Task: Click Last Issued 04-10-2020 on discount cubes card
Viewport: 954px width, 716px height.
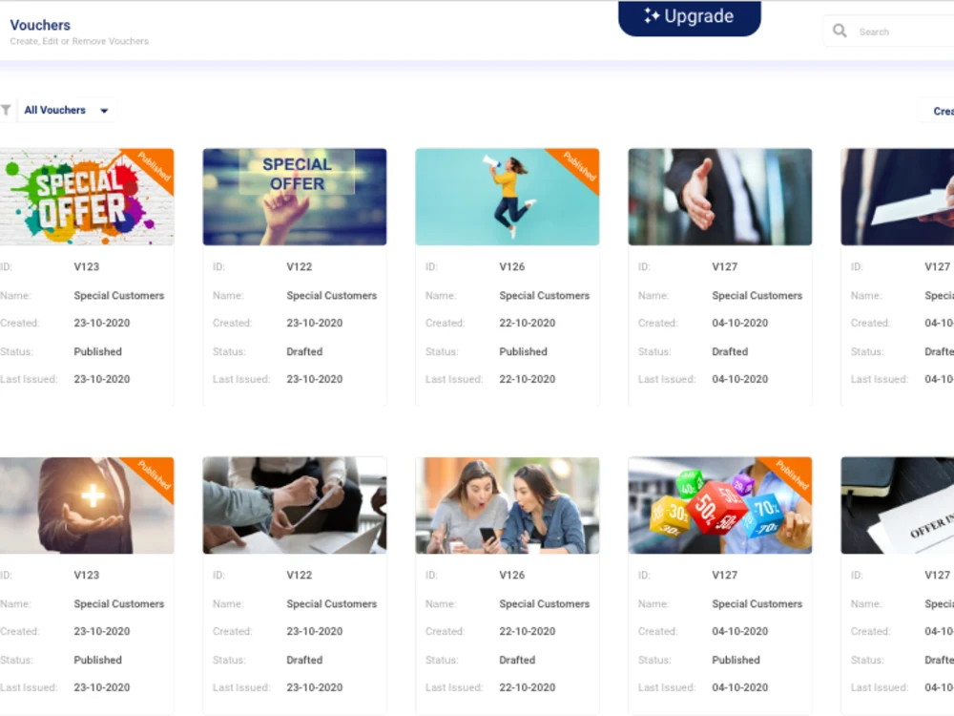Action: [740, 687]
